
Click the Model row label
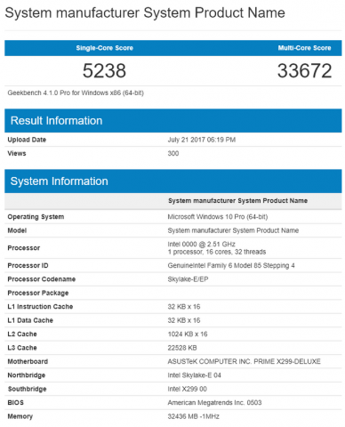point(17,230)
